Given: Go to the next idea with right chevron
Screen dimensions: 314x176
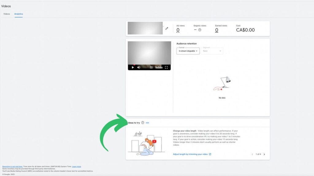Looking at the screenshot, I should point(264,154).
